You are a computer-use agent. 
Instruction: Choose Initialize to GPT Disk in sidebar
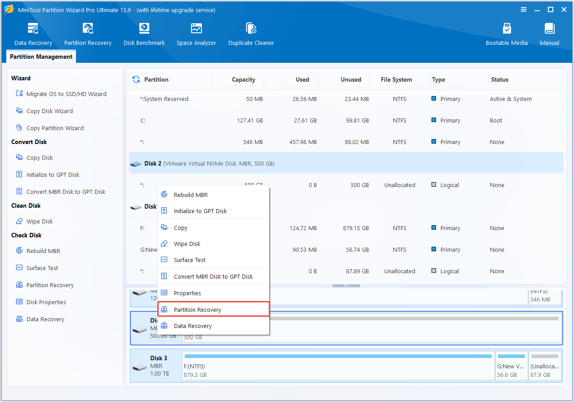47,175
